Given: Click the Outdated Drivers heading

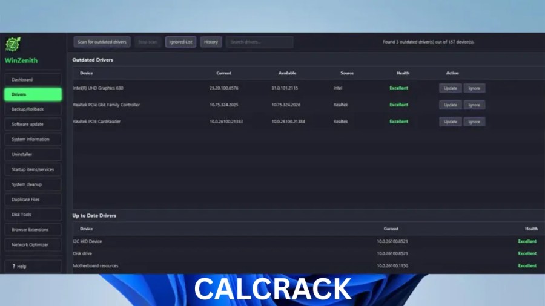Looking at the screenshot, I should click(x=93, y=60).
